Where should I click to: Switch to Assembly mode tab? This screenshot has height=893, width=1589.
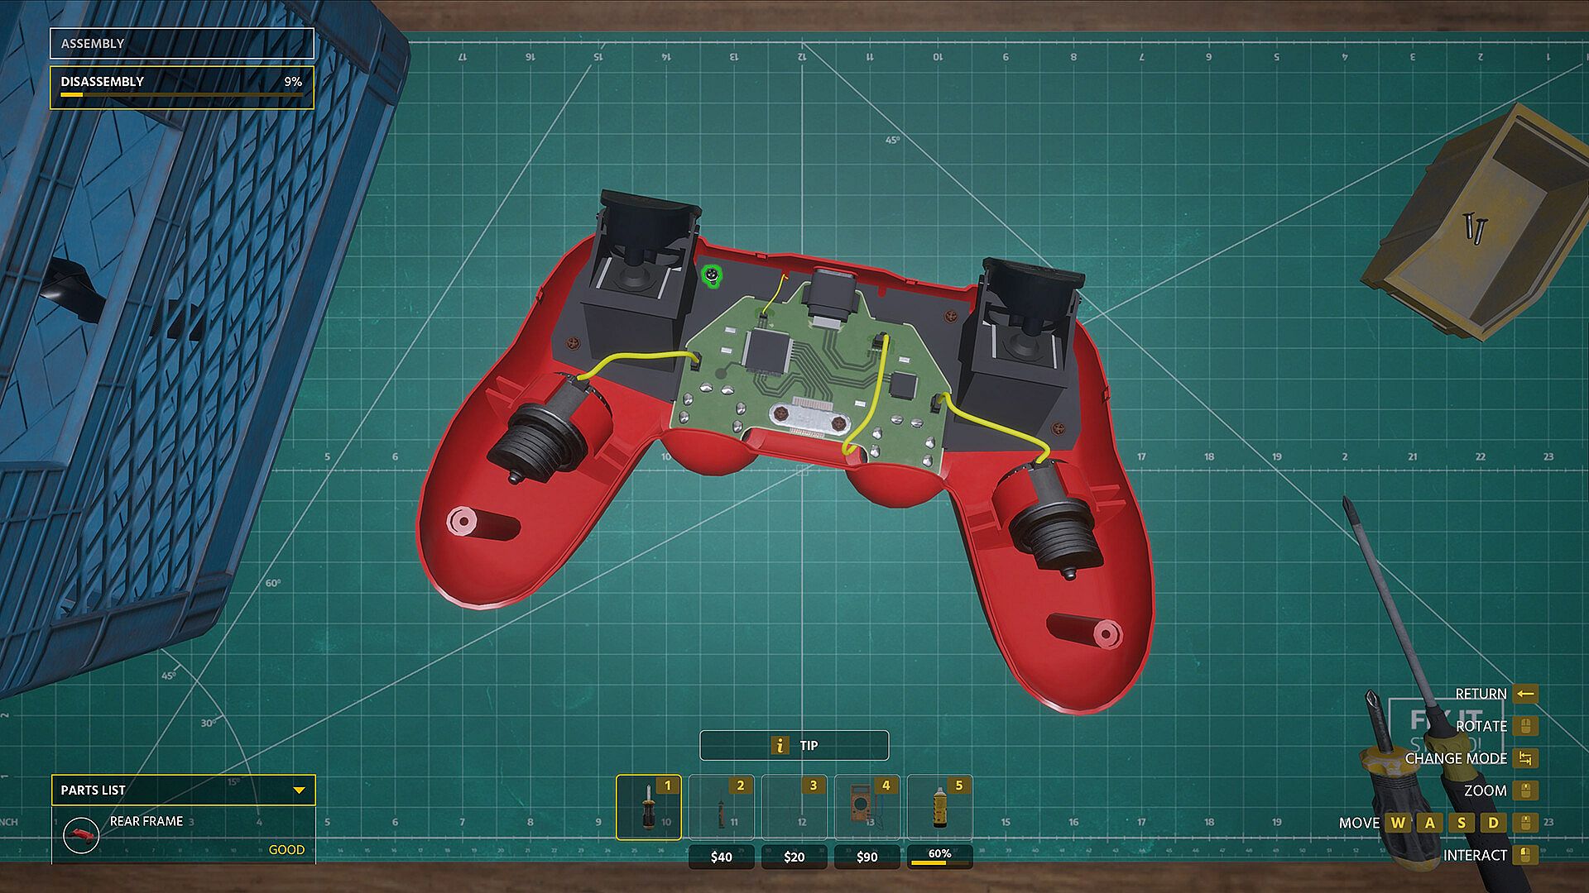[181, 43]
